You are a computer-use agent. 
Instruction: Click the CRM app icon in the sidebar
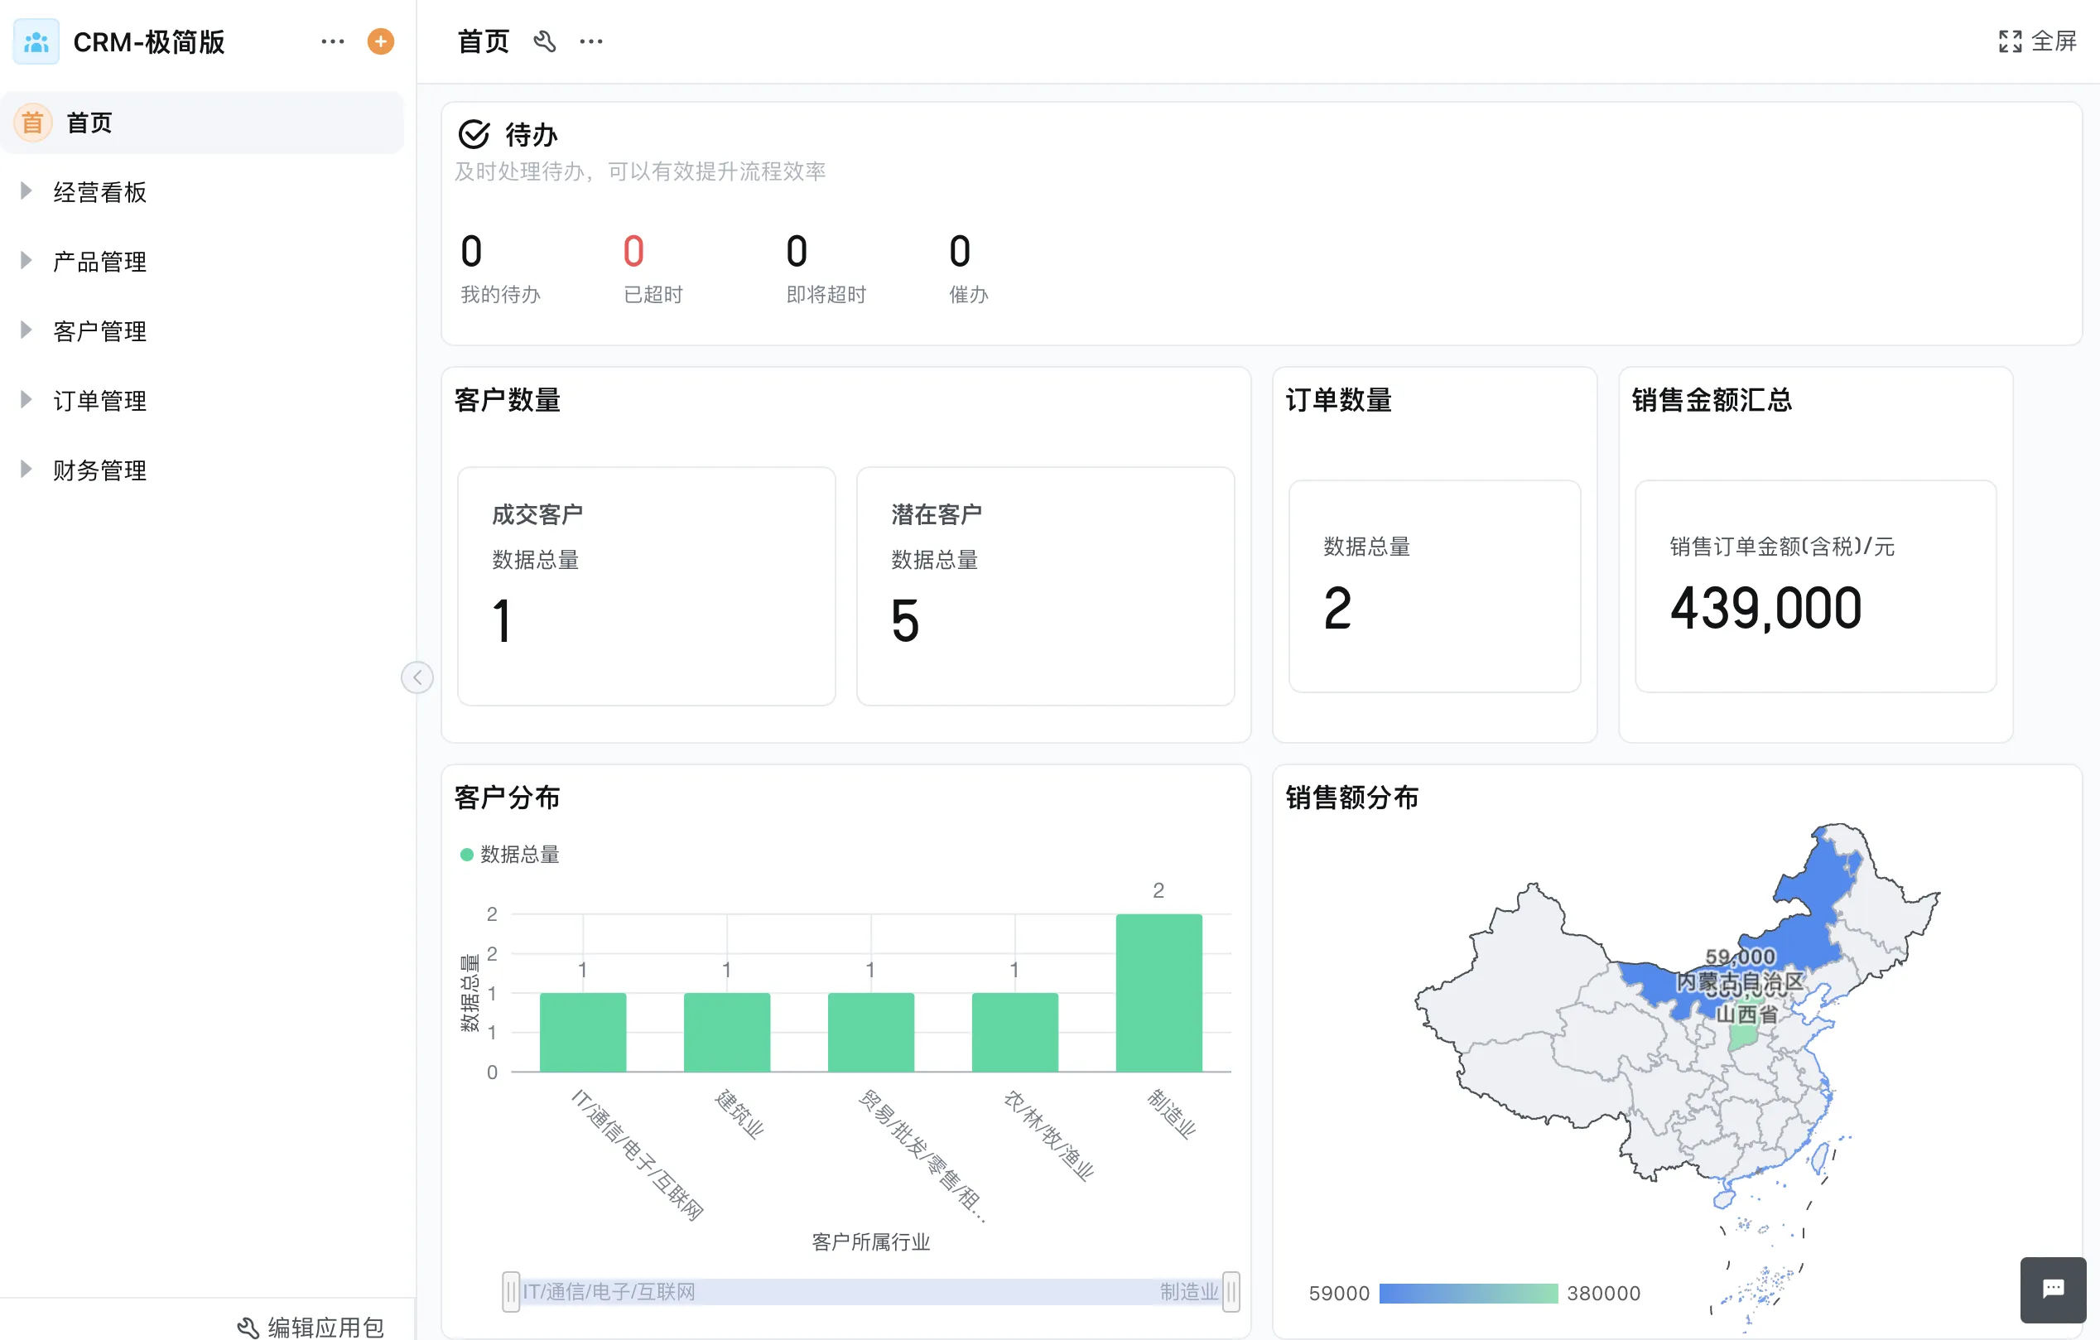(36, 41)
